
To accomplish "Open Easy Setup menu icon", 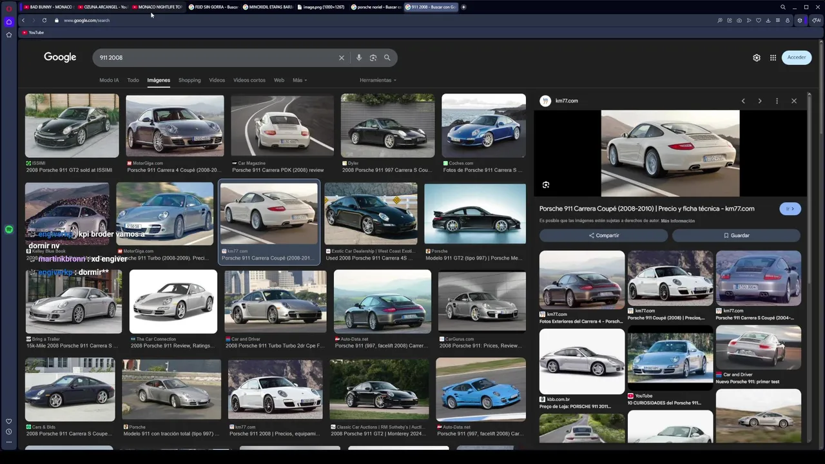I will pyautogui.click(x=778, y=20).
